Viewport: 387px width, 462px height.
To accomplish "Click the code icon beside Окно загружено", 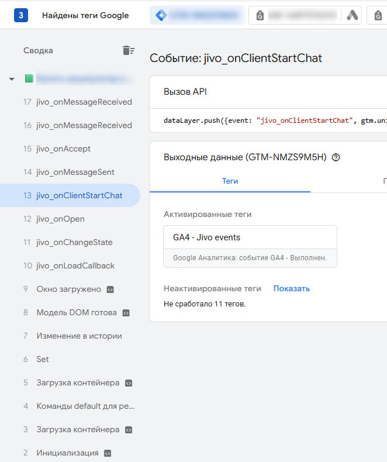I will [110, 289].
